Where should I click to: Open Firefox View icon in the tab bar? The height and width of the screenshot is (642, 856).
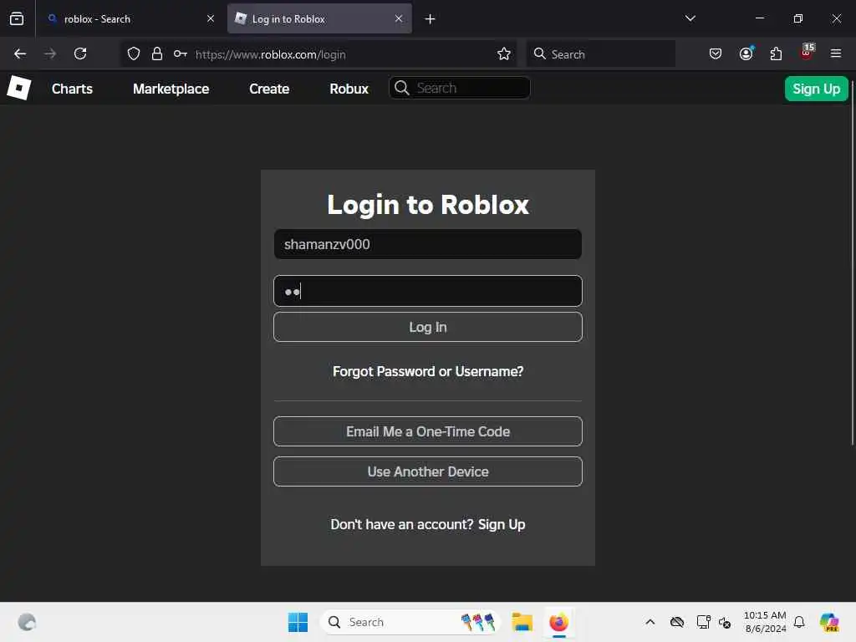coord(17,18)
